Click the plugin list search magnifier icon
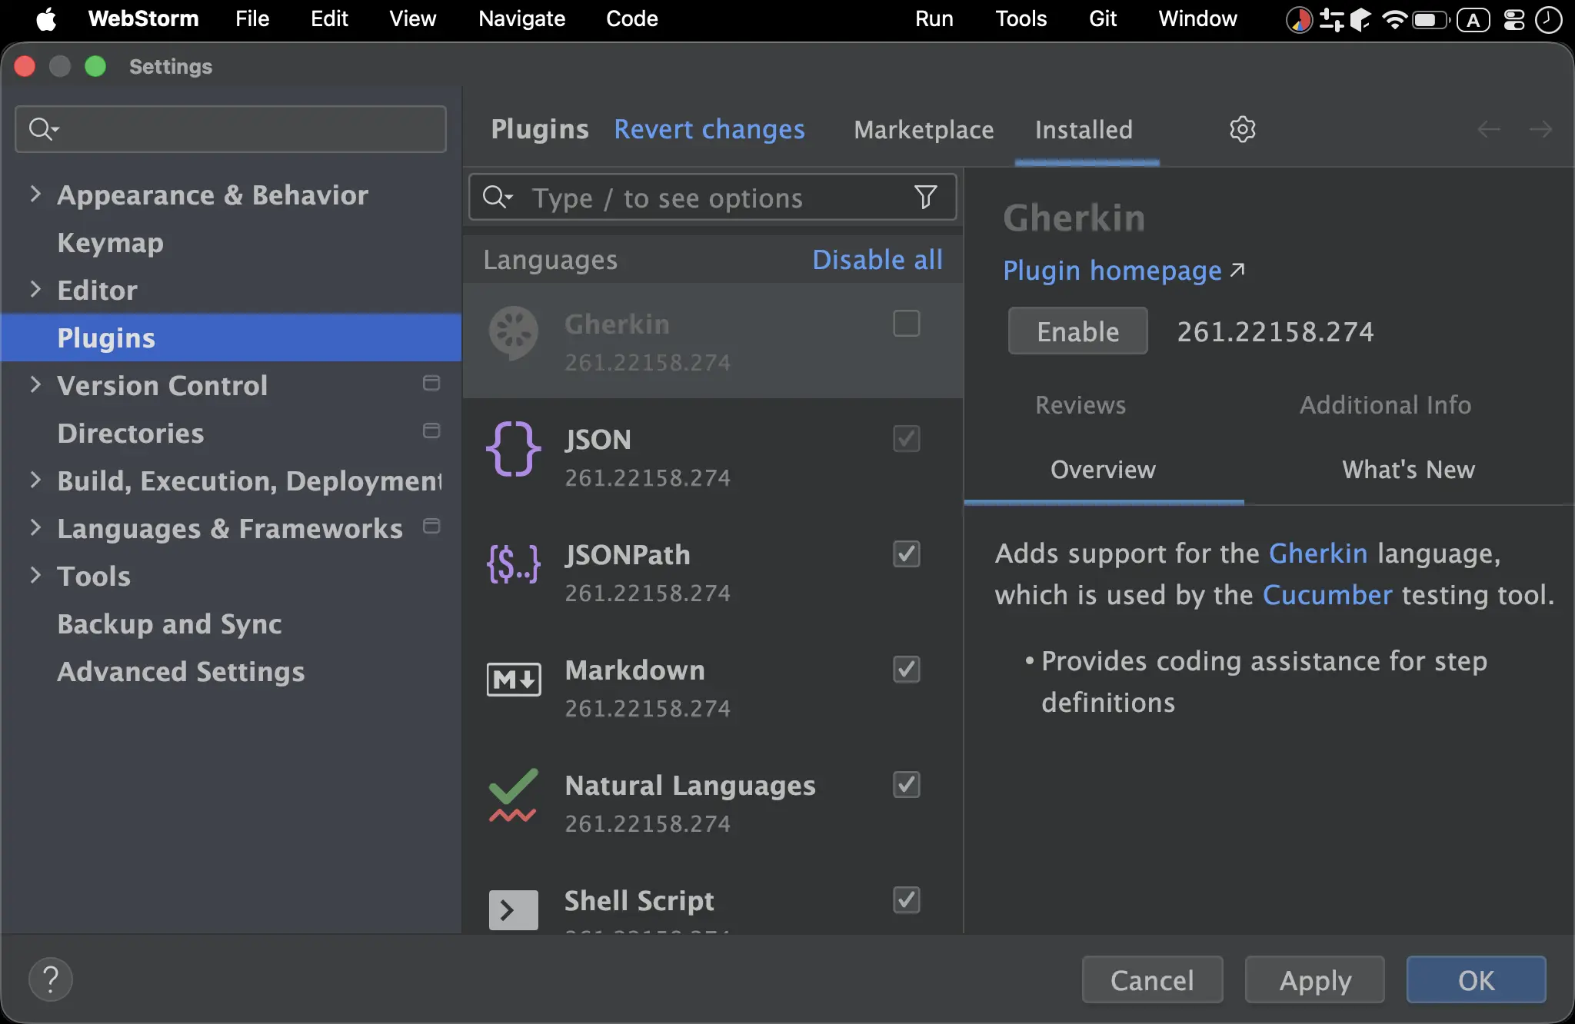1575x1024 pixels. (x=497, y=198)
